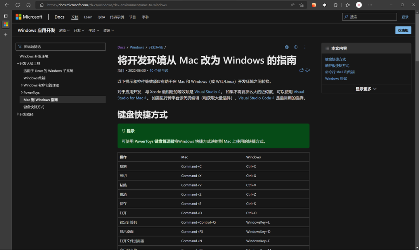Expand the PowerToys tree node

(22, 93)
